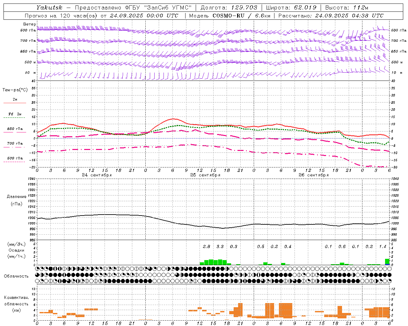Click the Yakutsk station title
This screenshot has height=326, width=408.
[49, 7]
